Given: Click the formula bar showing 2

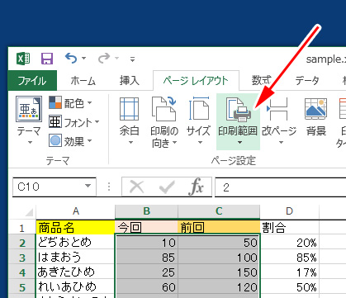Looking at the screenshot, I should click(280, 187).
